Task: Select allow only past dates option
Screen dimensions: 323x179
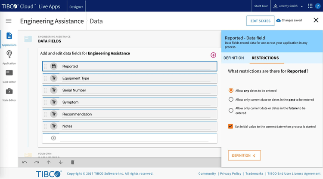Action: click(x=231, y=100)
